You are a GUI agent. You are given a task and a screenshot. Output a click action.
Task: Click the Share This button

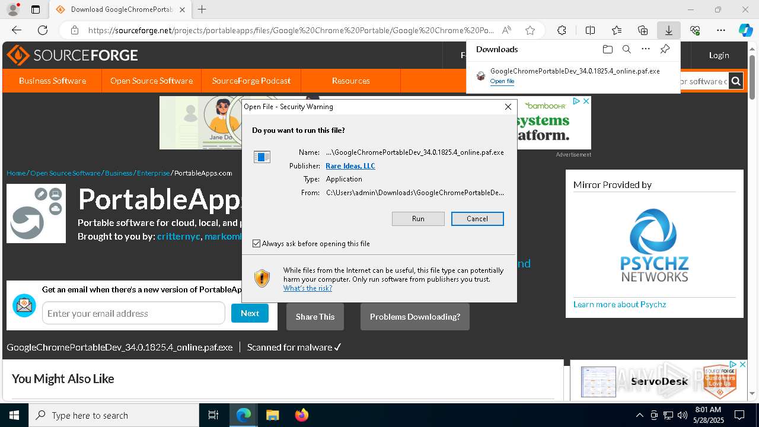315,317
